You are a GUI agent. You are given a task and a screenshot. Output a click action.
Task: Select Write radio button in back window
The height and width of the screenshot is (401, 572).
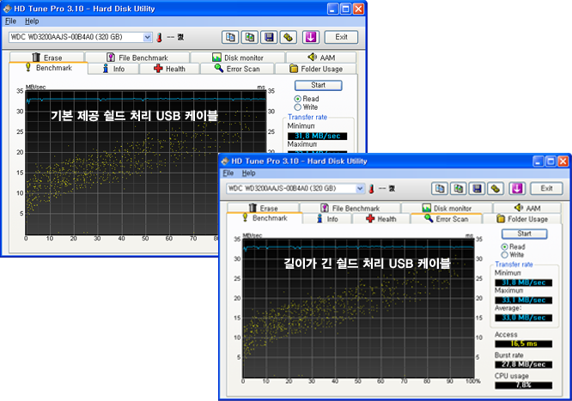click(x=298, y=107)
